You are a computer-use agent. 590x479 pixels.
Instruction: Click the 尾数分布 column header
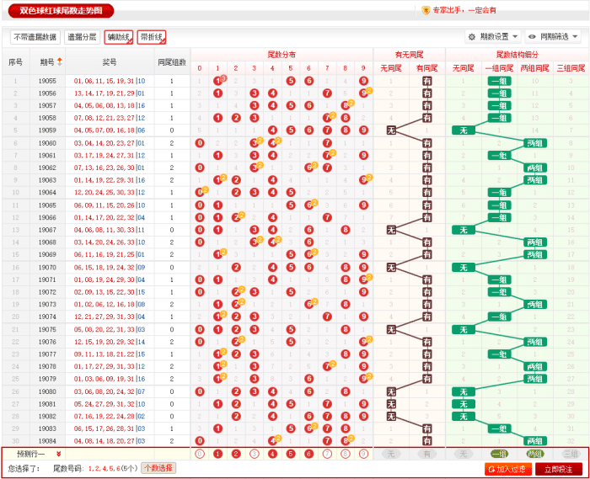282,55
